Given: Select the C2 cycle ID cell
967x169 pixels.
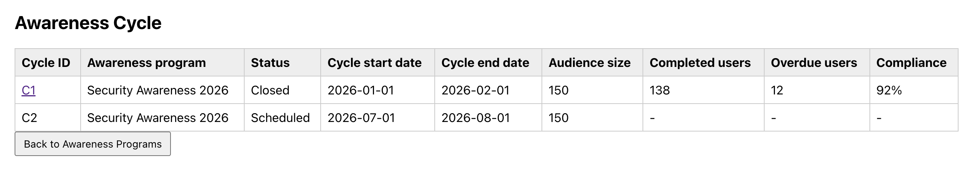Looking at the screenshot, I should pos(30,118).
